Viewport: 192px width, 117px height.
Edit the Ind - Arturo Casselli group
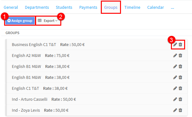pyautogui.click(x=175, y=99)
